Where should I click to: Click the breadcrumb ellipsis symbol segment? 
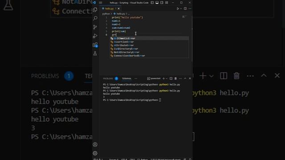pos(129,14)
